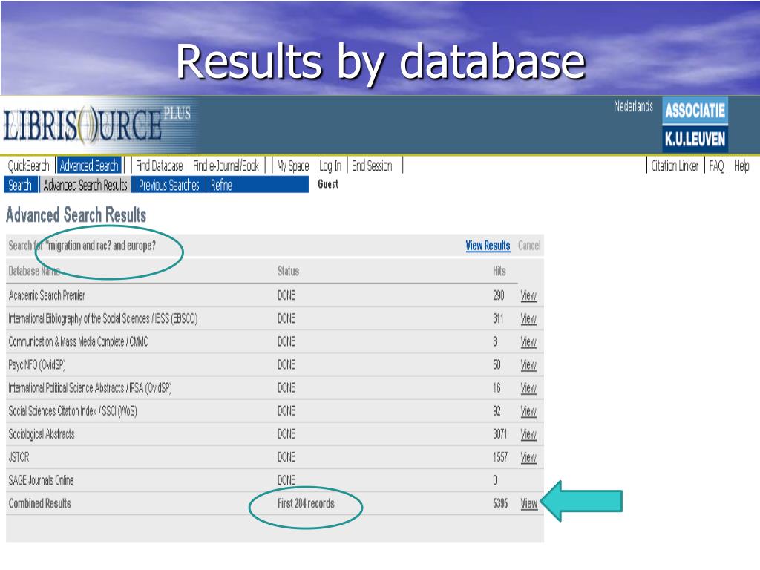Open the QuickSearch tab
This screenshot has width=760, height=570.
tap(29, 166)
